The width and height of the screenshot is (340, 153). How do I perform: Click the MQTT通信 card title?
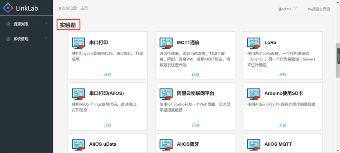click(x=188, y=43)
